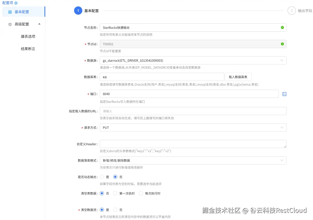Click the 数据源 field label
Image resolution: width=313 pixels, height=220 pixels.
93,60
